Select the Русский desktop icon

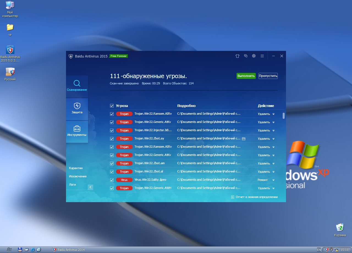click(10, 74)
